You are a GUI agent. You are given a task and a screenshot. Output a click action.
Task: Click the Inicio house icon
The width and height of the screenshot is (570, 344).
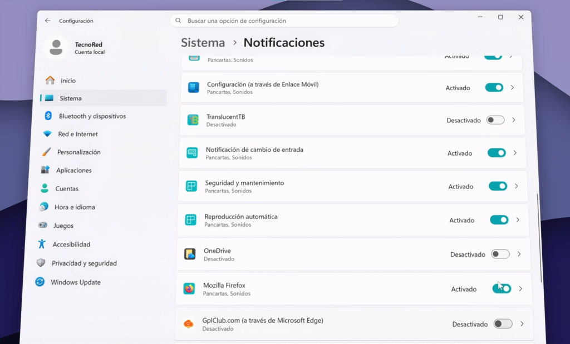click(x=50, y=80)
